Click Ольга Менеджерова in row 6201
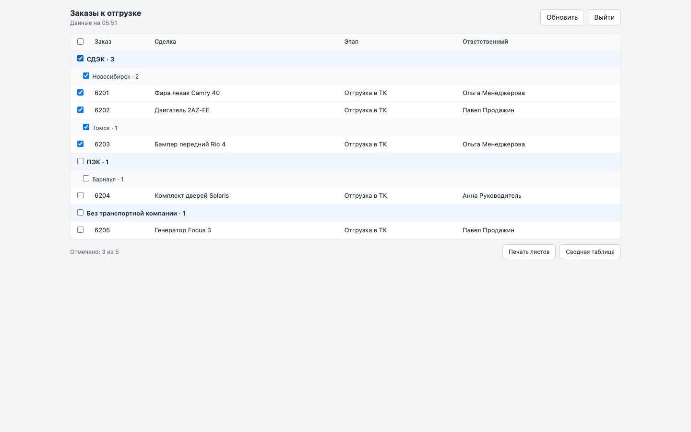691x432 pixels. click(x=494, y=93)
